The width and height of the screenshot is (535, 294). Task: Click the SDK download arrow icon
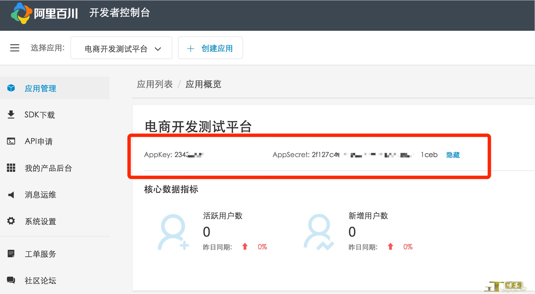coord(11,114)
